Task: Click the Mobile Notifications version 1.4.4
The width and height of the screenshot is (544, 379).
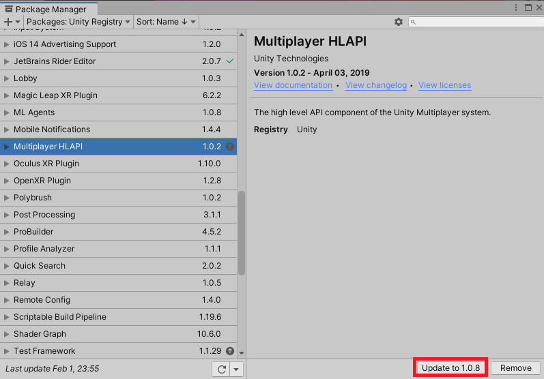Action: coord(212,130)
